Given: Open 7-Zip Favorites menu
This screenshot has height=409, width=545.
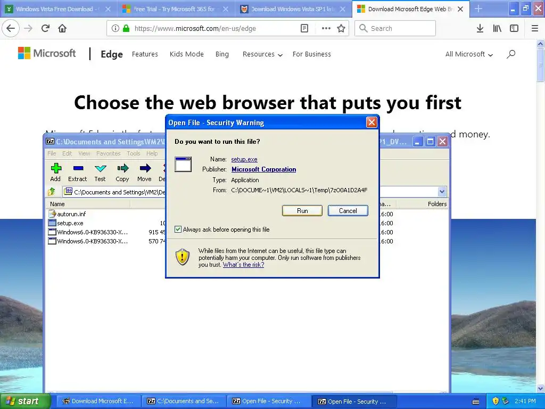Looking at the screenshot, I should tap(109, 153).
